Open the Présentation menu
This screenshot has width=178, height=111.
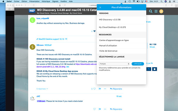[34, 1]
